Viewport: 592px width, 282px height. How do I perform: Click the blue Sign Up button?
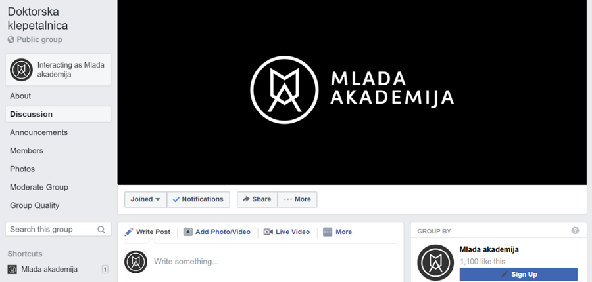[518, 275]
